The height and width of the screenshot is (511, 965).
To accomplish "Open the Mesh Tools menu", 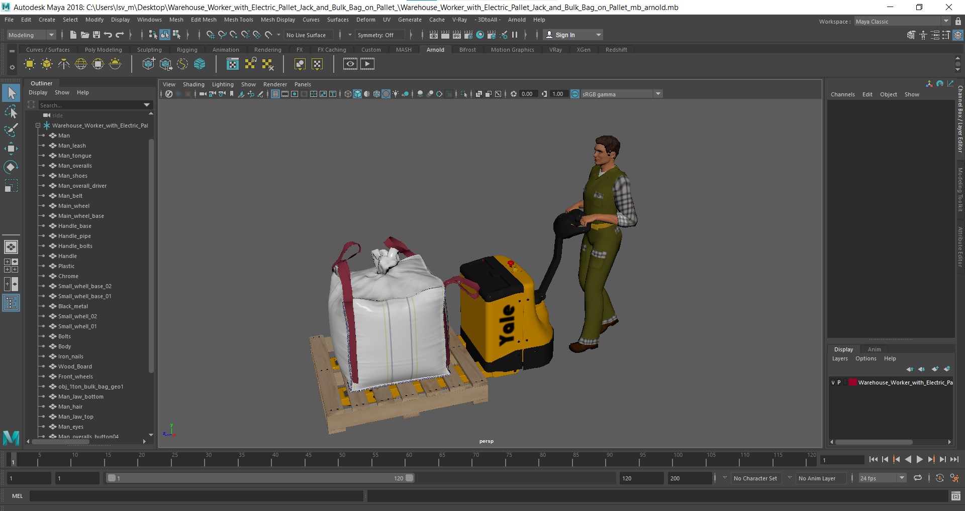I will point(238,20).
